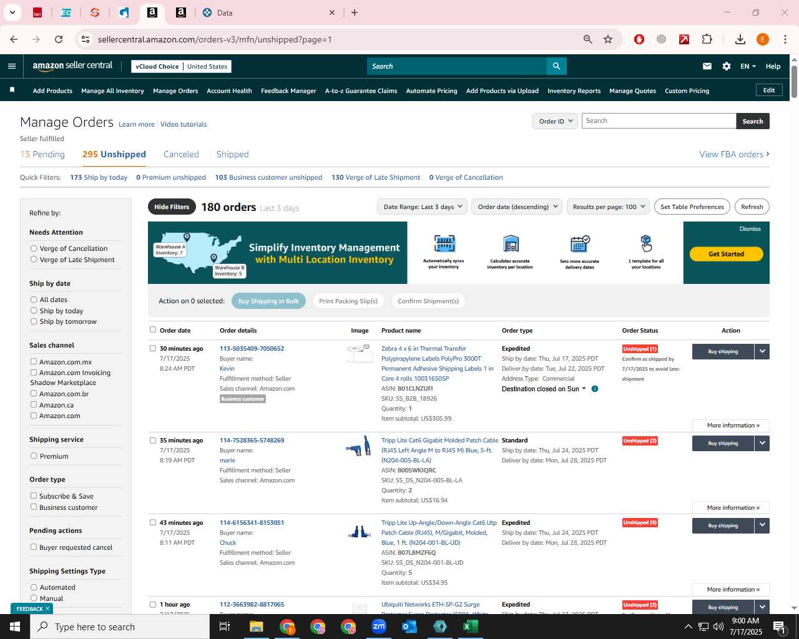Viewport: 799px width, 639px height.
Task: Click the Windows taskbar search box
Action: pos(120,627)
